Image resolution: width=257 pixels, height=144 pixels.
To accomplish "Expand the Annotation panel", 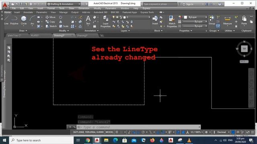I will [92, 31].
